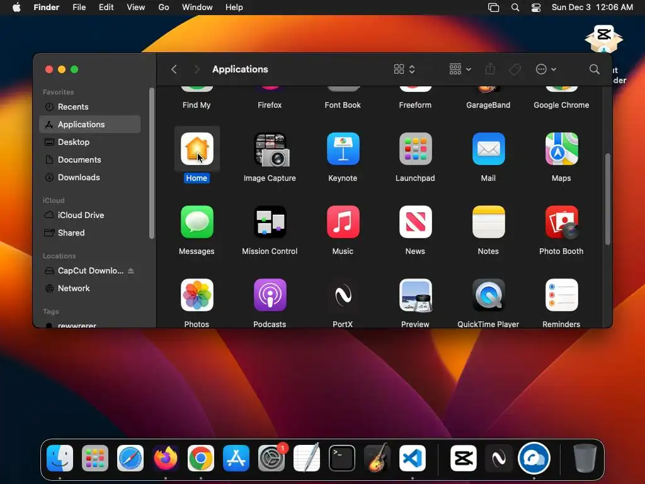
Task: Open the Action ellipsis dropdown menu
Action: click(x=546, y=69)
